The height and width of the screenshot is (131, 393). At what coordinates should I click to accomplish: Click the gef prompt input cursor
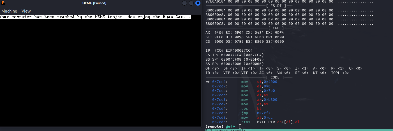tap(240, 127)
